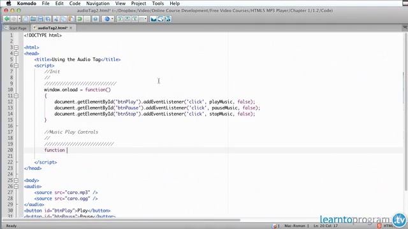This screenshot has height=229, width=408.
Task: Click the greyed Redo toolbar icon
Action: coord(87,19)
